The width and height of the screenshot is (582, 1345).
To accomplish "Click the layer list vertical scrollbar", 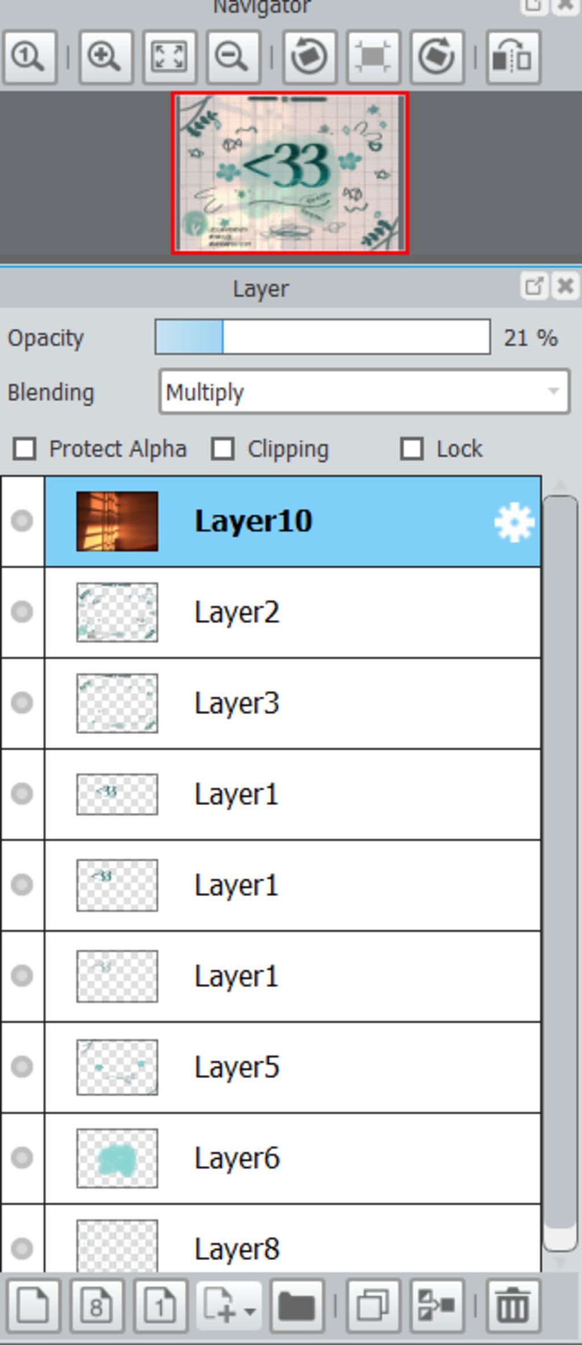I will pyautogui.click(x=560, y=873).
